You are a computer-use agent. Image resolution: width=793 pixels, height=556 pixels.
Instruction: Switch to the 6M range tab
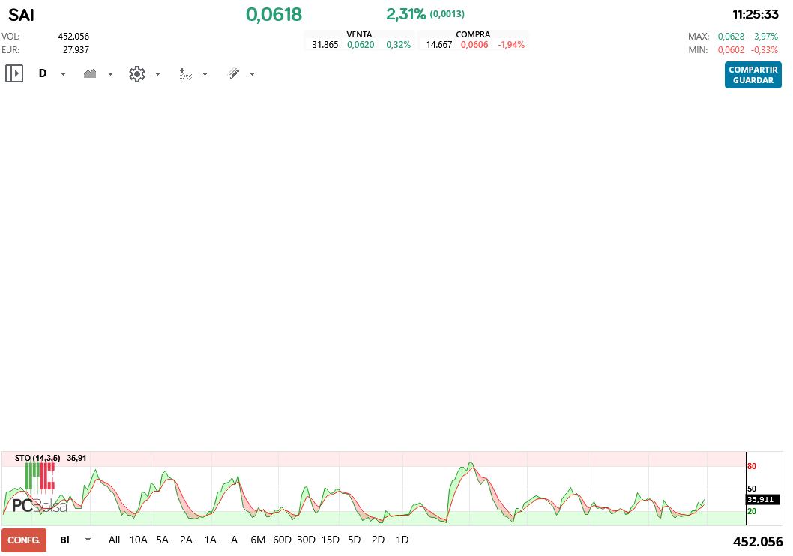click(x=258, y=540)
